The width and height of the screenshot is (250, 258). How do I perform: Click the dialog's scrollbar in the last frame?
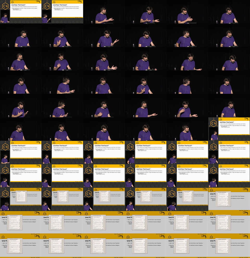[x=227, y=246]
